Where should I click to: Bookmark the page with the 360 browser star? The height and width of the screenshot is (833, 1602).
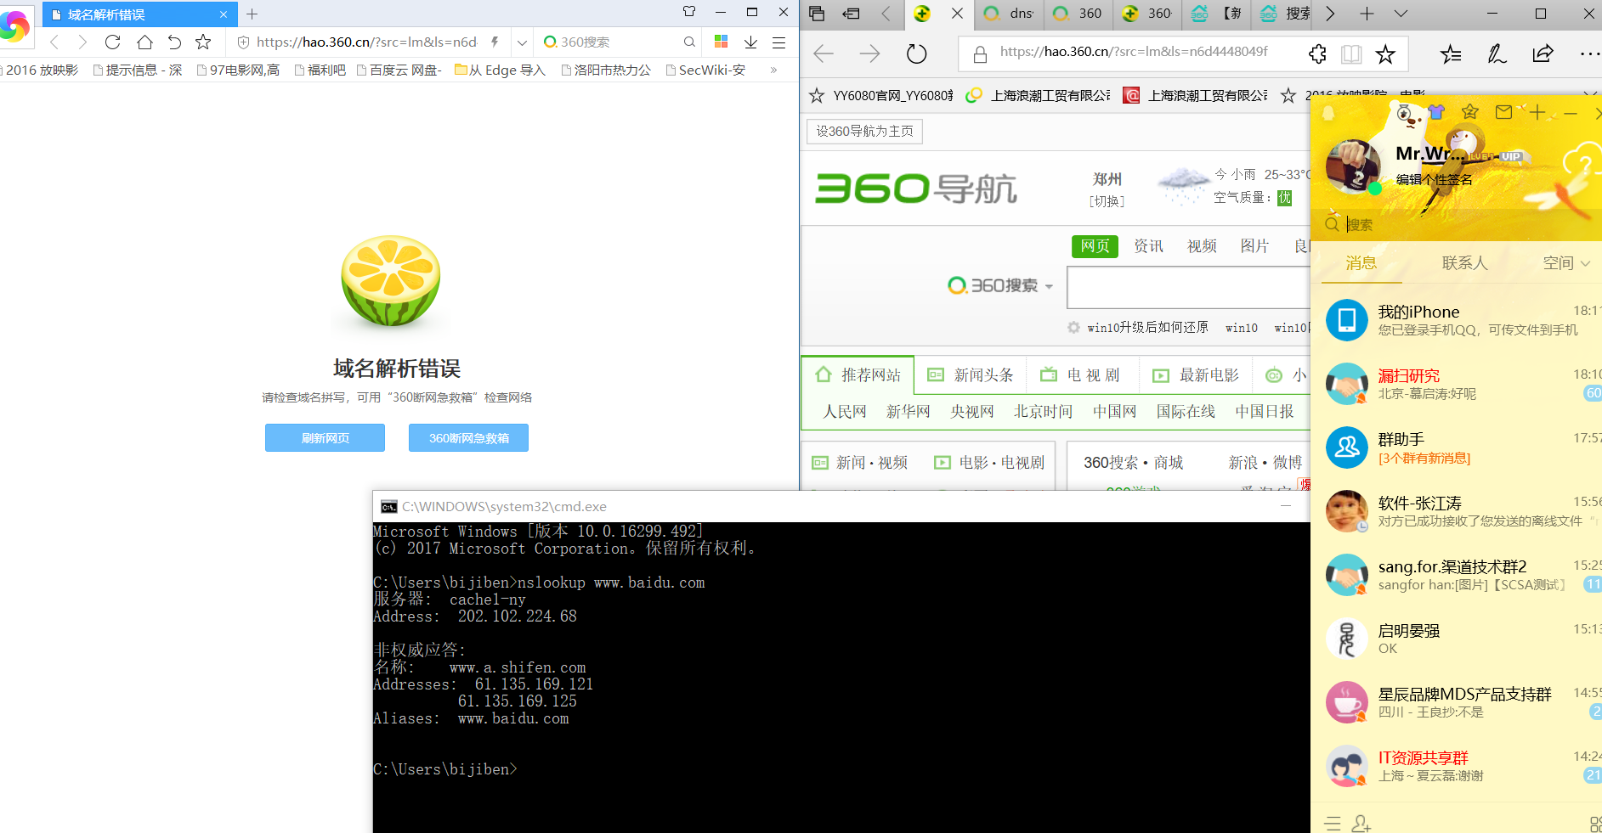point(203,42)
